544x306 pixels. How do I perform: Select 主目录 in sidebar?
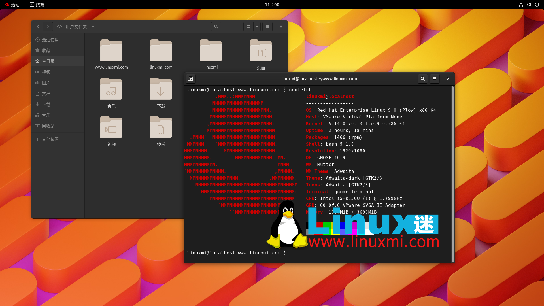[58, 61]
